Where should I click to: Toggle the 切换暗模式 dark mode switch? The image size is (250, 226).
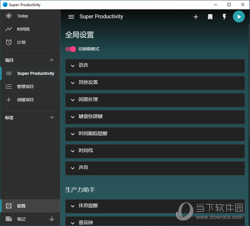pos(70,49)
